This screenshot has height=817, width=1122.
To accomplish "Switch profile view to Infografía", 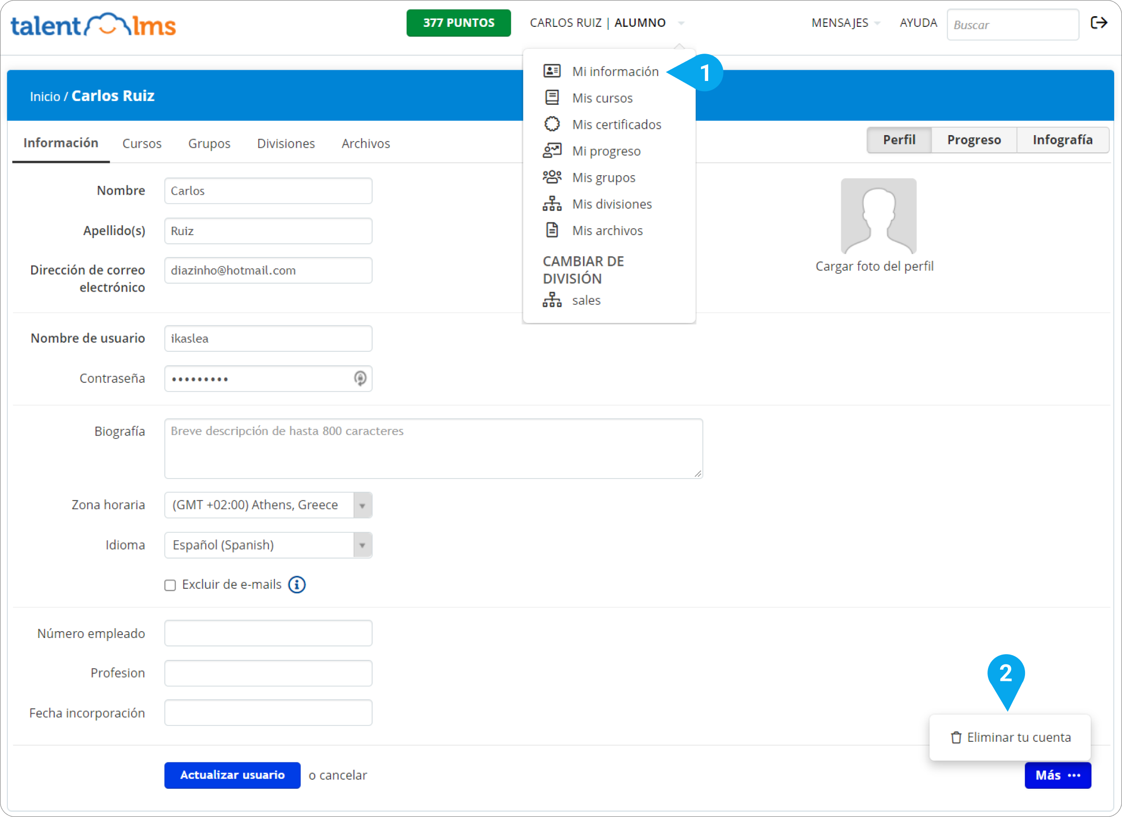I will 1062,140.
